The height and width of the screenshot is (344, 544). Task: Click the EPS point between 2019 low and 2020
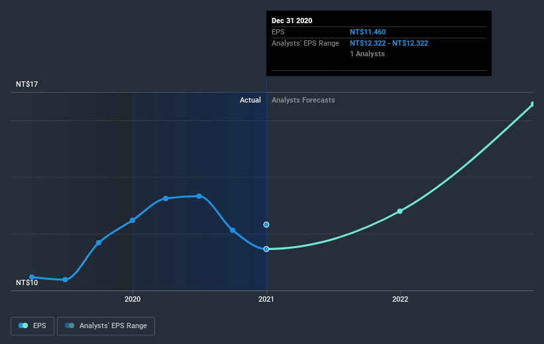(99, 243)
